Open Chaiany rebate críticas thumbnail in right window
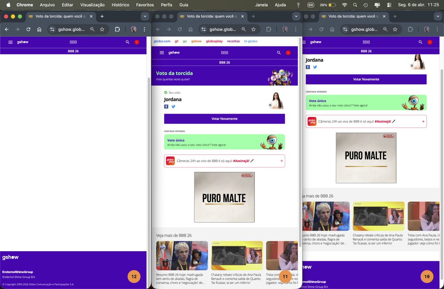This screenshot has height=289, width=444. (378, 216)
